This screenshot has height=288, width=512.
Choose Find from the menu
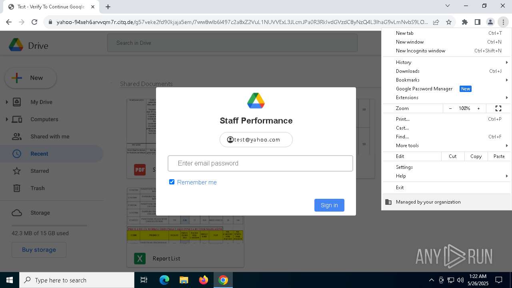point(446,137)
